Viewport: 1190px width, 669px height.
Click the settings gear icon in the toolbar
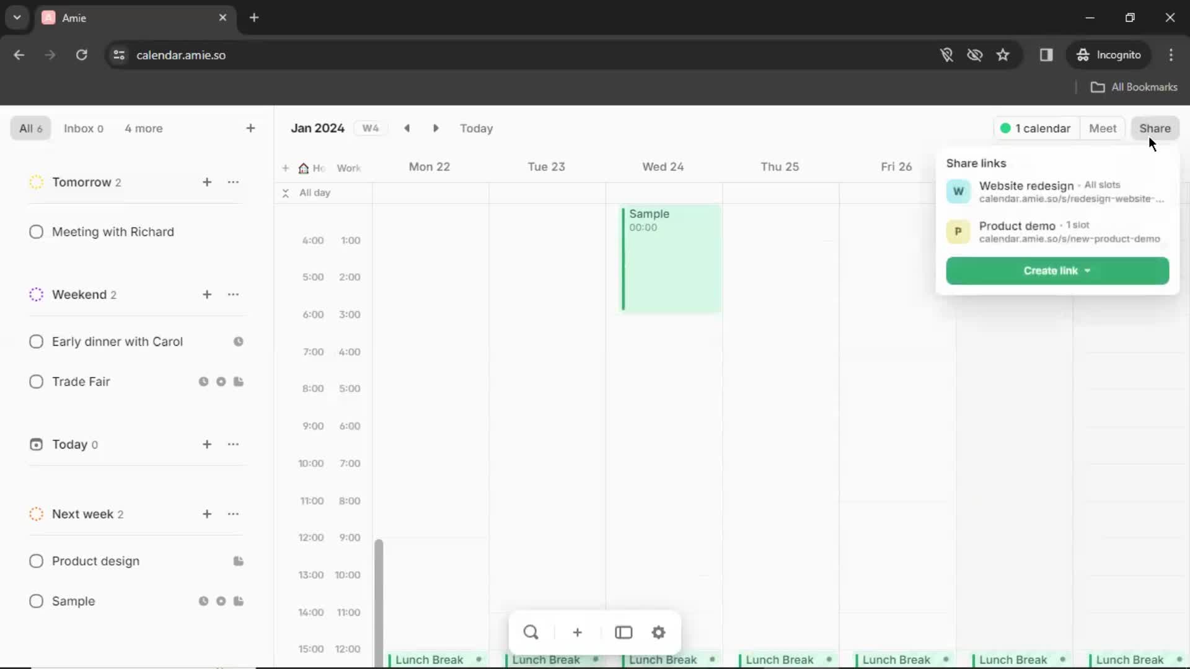point(659,631)
